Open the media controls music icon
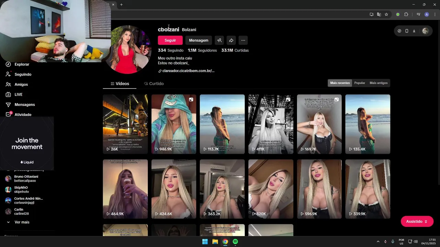 (418, 14)
